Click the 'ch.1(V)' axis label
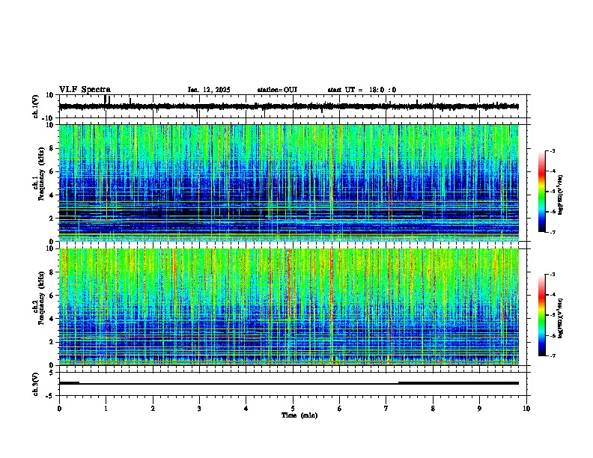The height and width of the screenshot is (458, 593). pyautogui.click(x=36, y=106)
